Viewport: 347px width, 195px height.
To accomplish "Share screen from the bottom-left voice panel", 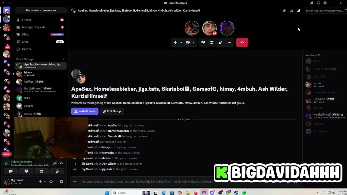I will (x=26, y=171).
